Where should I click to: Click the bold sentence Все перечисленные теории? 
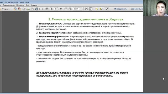[82, 74]
